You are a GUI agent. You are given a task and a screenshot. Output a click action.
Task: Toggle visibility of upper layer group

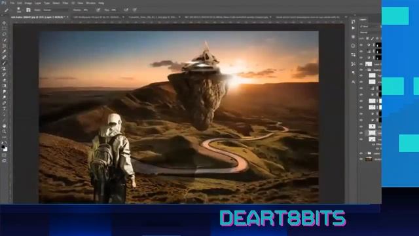(x=361, y=70)
